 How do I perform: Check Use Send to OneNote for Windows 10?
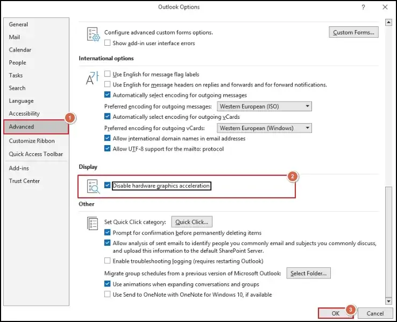coord(108,294)
